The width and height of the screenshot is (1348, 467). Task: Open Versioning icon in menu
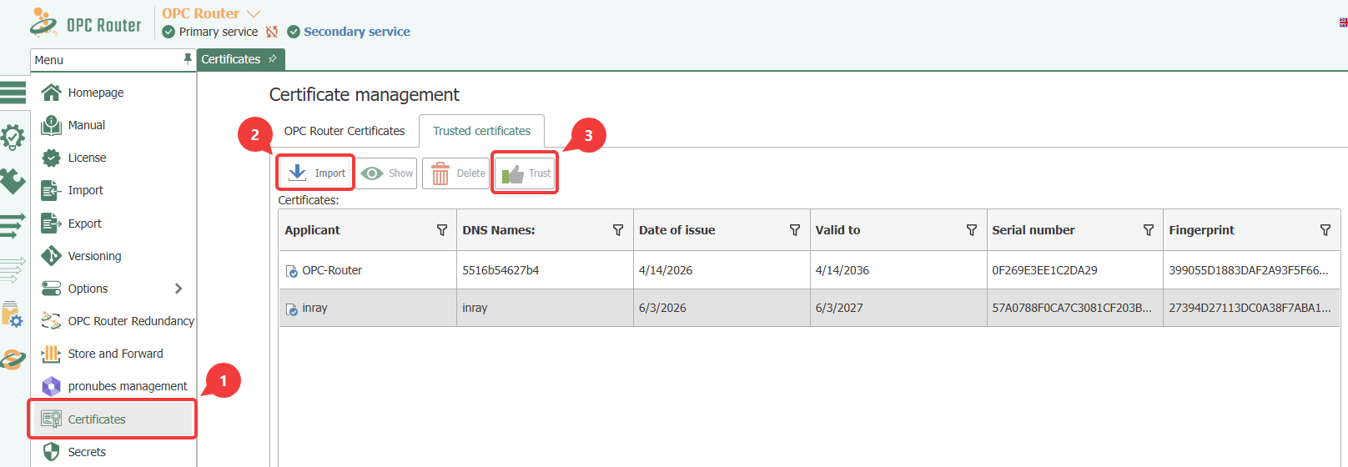tap(51, 256)
